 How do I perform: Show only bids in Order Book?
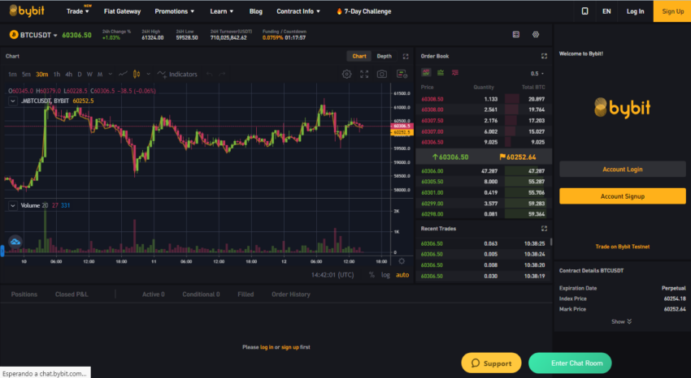coord(441,72)
